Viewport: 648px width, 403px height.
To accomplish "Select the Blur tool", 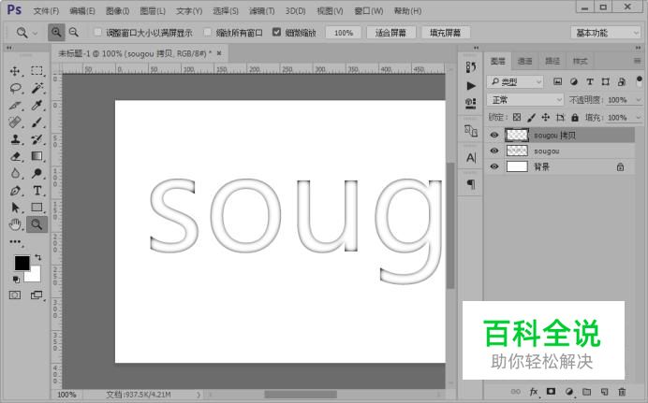I will click(x=15, y=173).
